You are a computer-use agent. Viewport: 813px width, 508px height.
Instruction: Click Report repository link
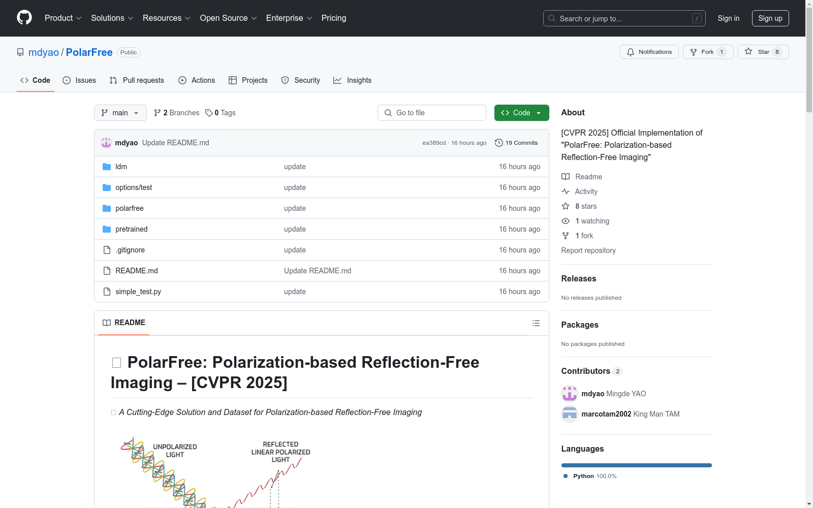click(588, 250)
